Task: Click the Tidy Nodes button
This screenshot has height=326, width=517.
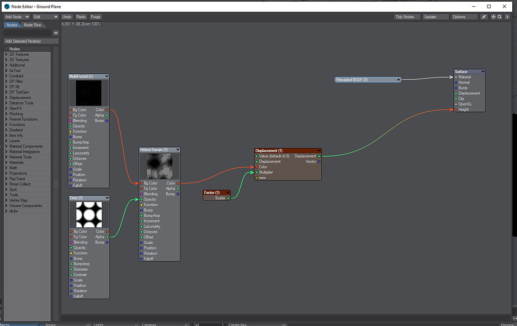Action: coord(406,16)
